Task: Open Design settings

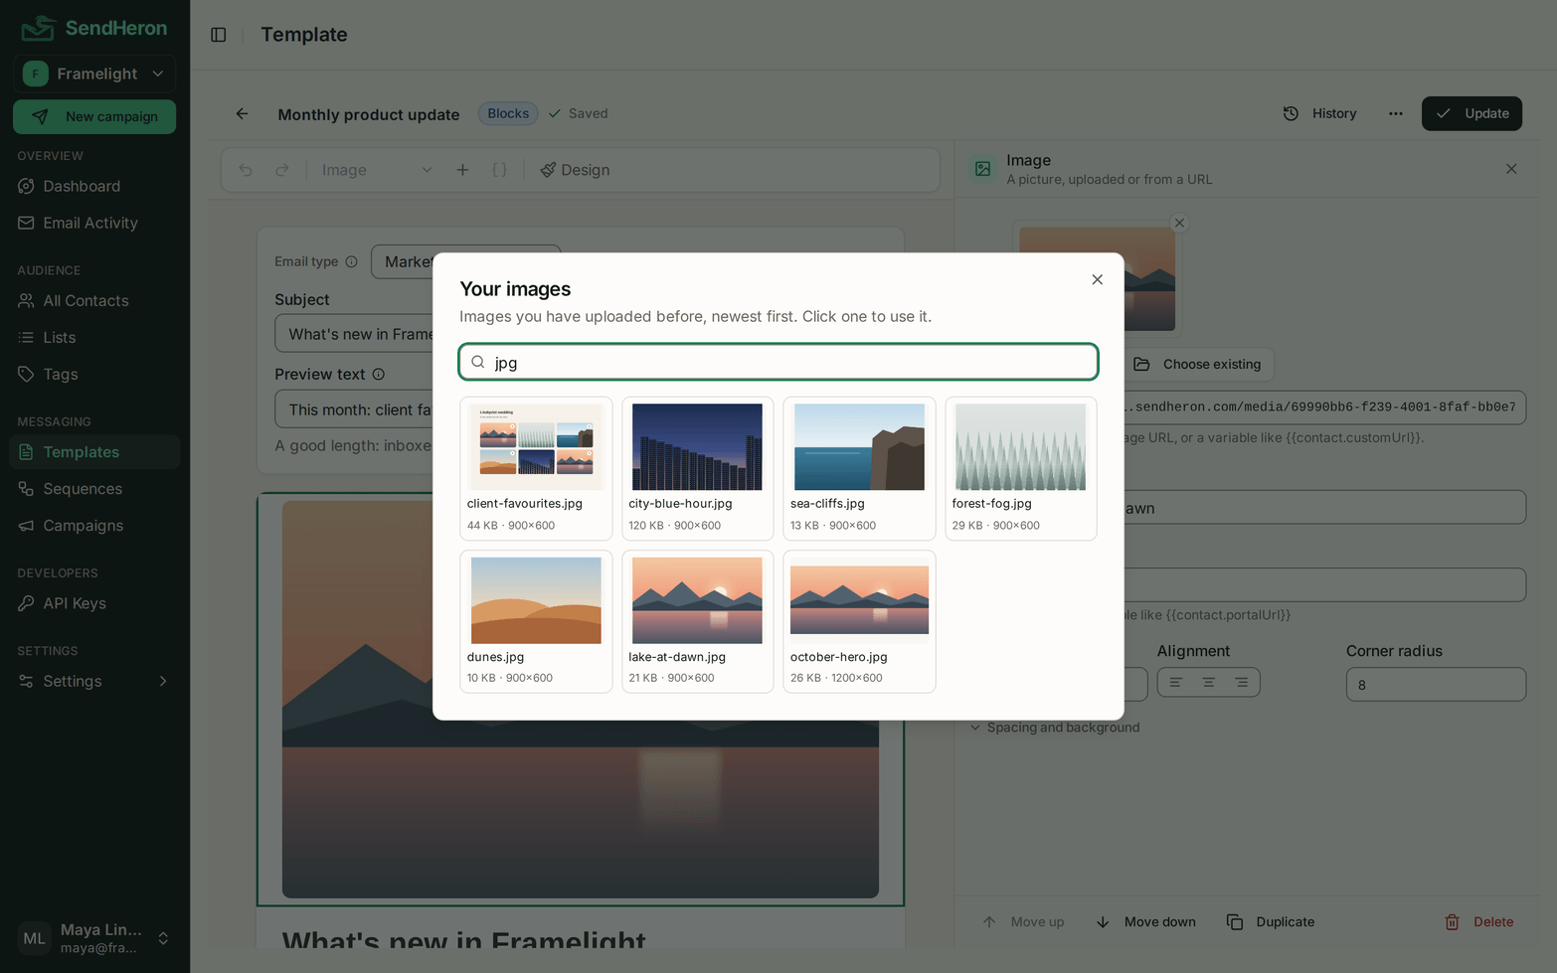Action: [575, 170]
